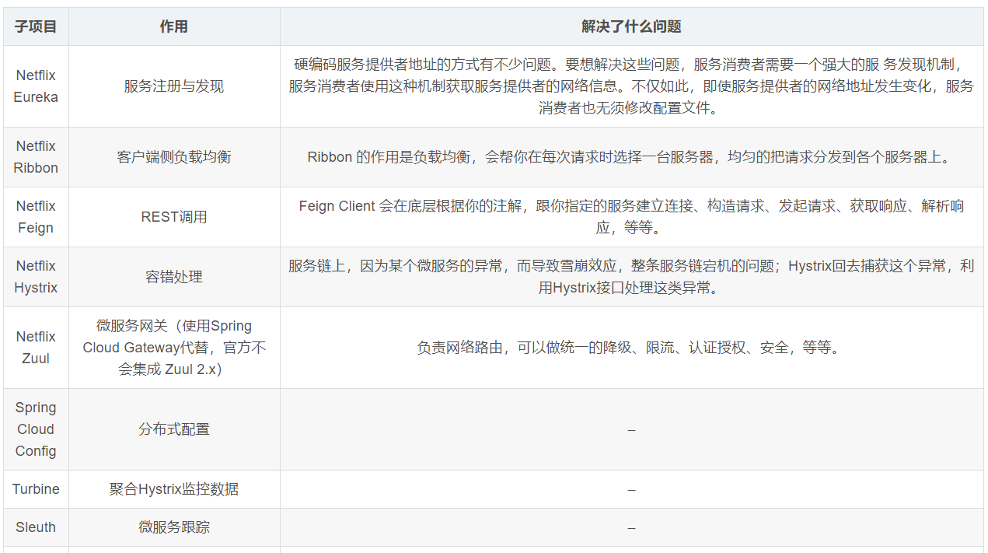Click the description of hardcoded provider addresses
The image size is (988, 553).
pos(631,86)
